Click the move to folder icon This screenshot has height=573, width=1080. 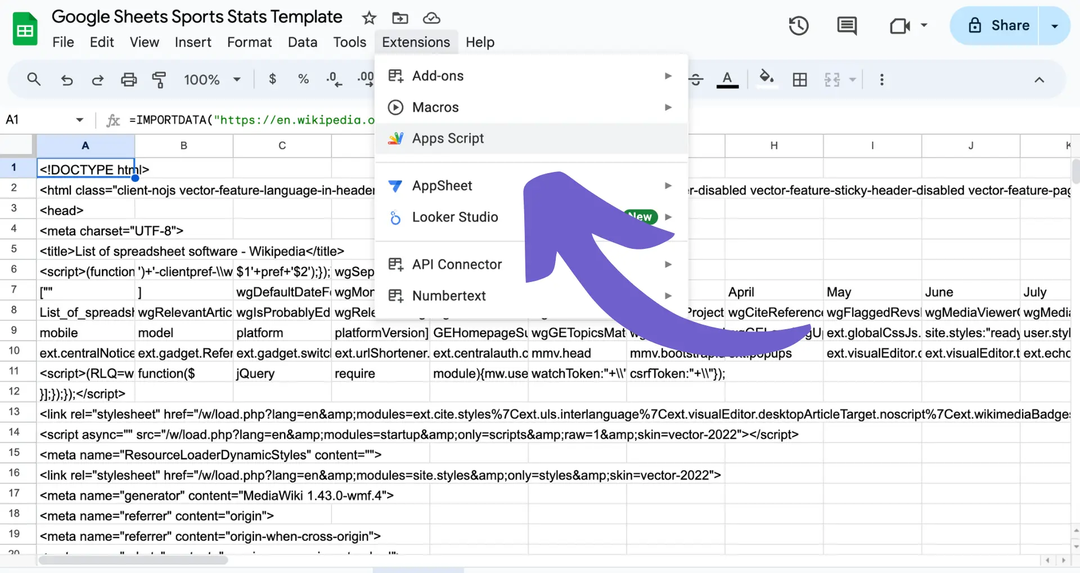pyautogui.click(x=400, y=18)
